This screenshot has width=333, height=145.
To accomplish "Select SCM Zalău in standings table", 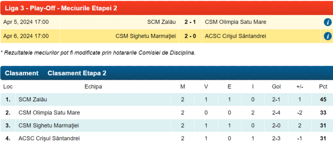I will (35, 100).
